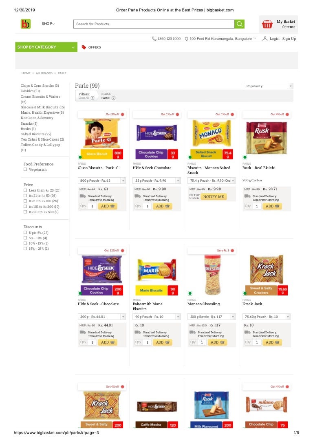The height and width of the screenshot is (443, 313).
Task: Open My Basket cart icon
Action: tap(267, 24)
